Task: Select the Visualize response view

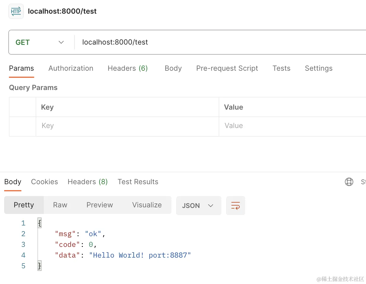Action: click(x=147, y=205)
